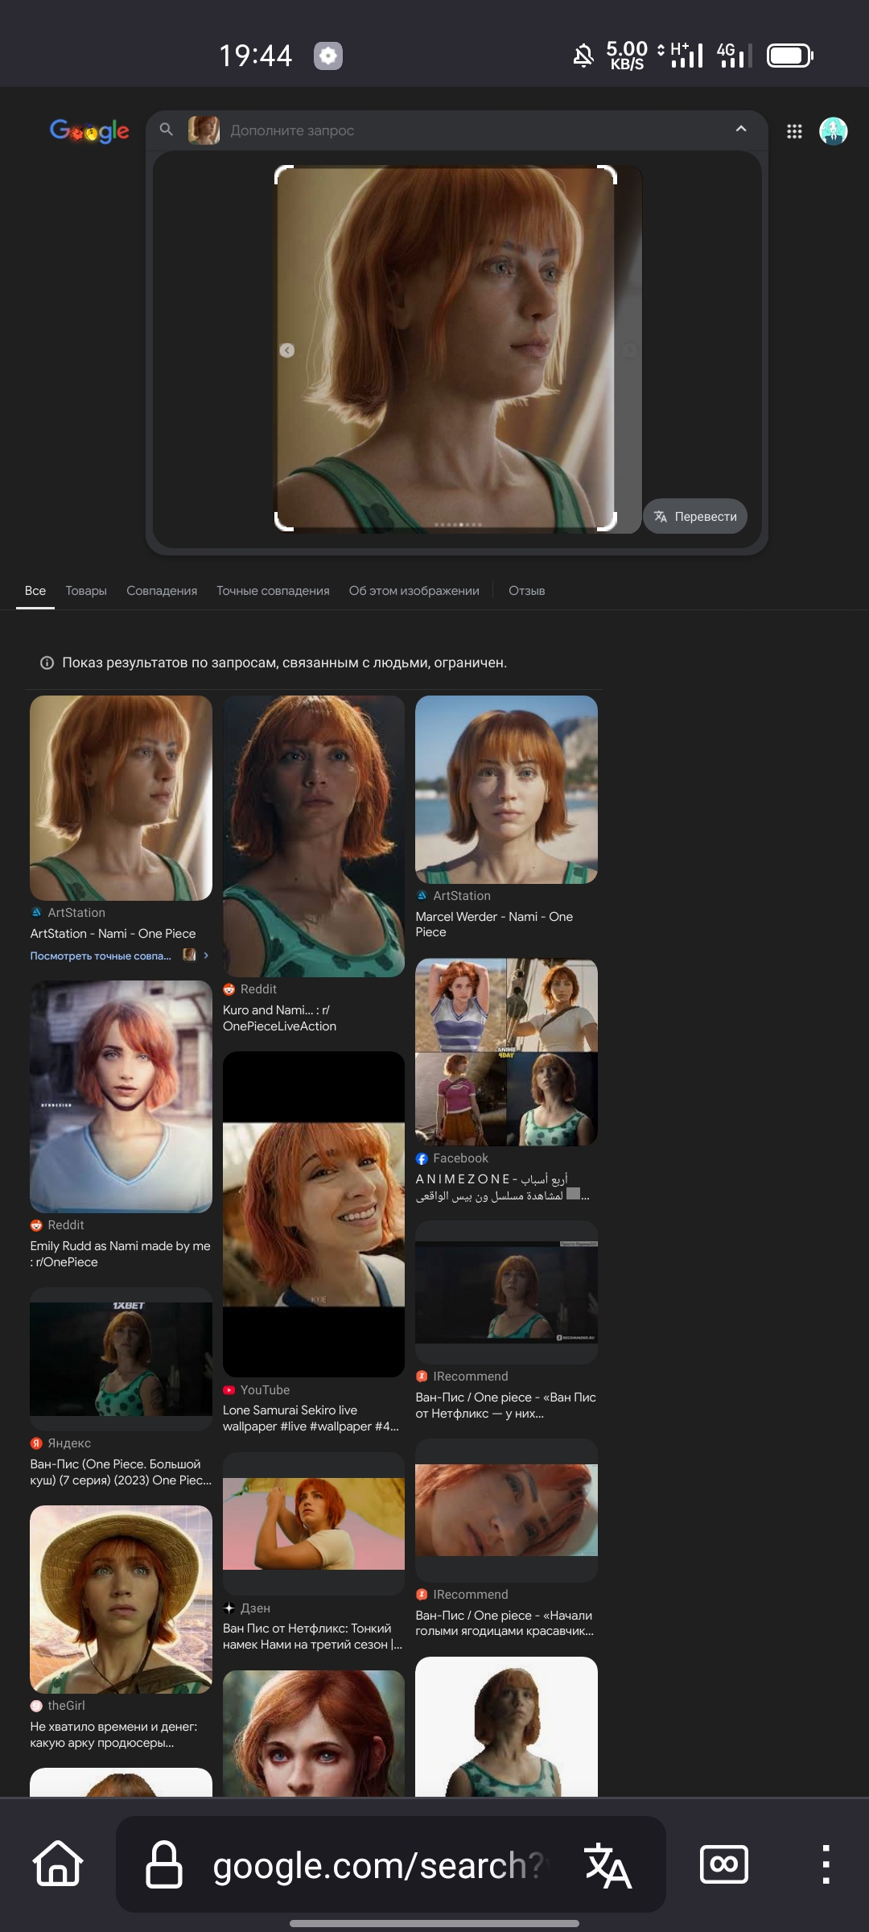869x1932 pixels.
Task: Tap the notifications muted bell status icon
Action: tap(583, 56)
